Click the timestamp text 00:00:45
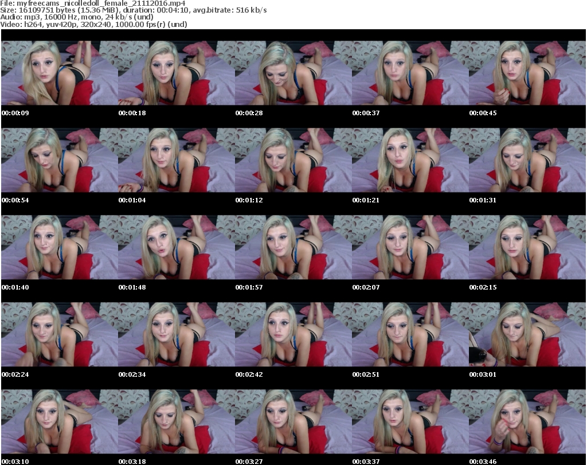 tap(483, 113)
